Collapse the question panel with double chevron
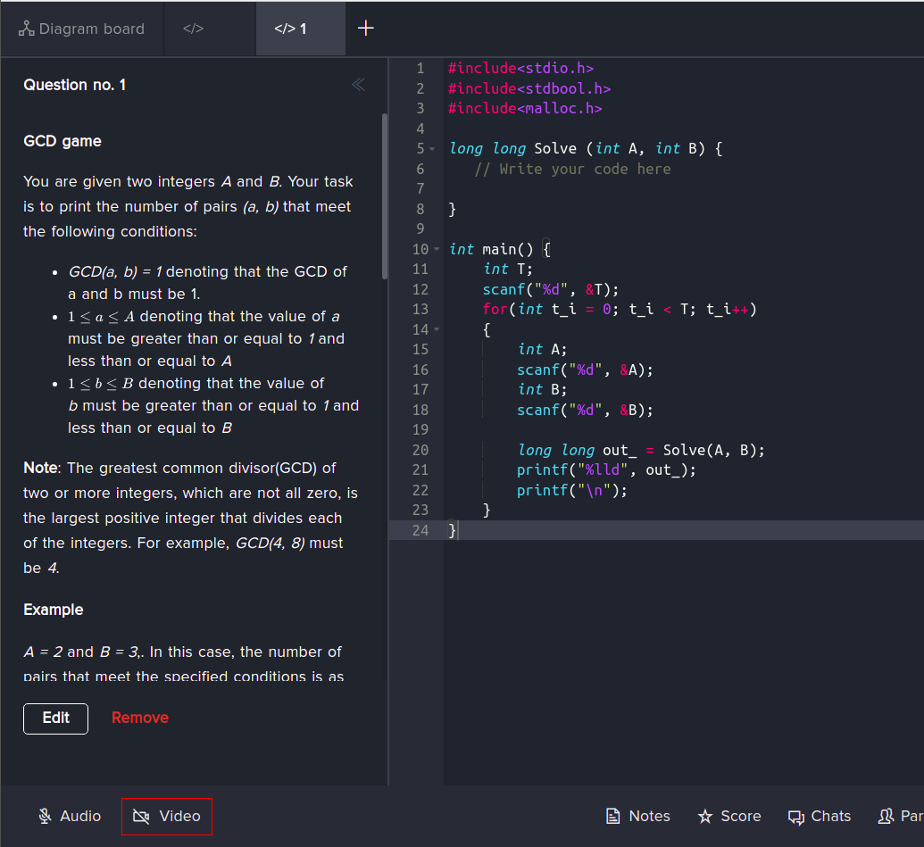This screenshot has height=847, width=924. coord(358,85)
